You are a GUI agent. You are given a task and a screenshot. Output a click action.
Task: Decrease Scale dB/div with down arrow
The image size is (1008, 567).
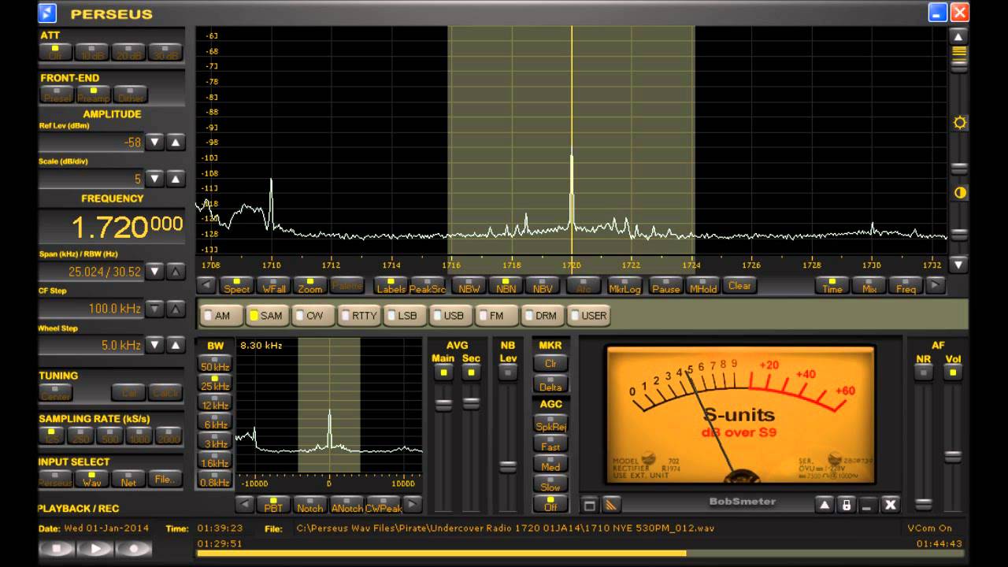156,179
